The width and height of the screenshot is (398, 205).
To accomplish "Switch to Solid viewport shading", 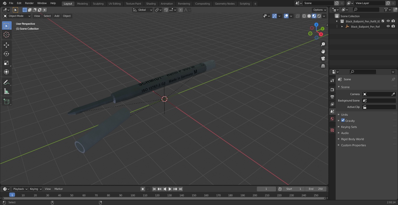I will coord(309,16).
